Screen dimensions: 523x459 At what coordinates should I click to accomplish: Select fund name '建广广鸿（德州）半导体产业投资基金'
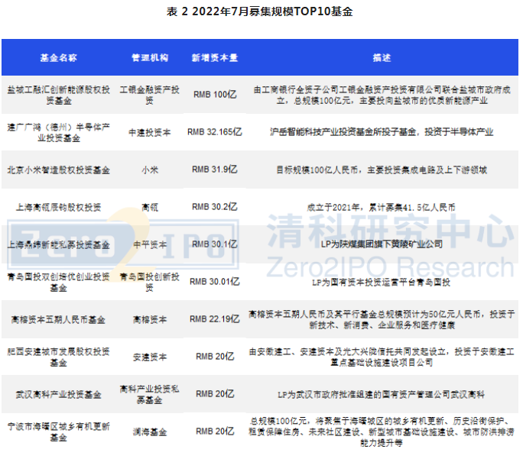tap(58, 133)
